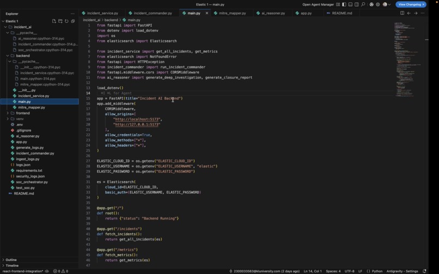Close the main.py tab

207,13
